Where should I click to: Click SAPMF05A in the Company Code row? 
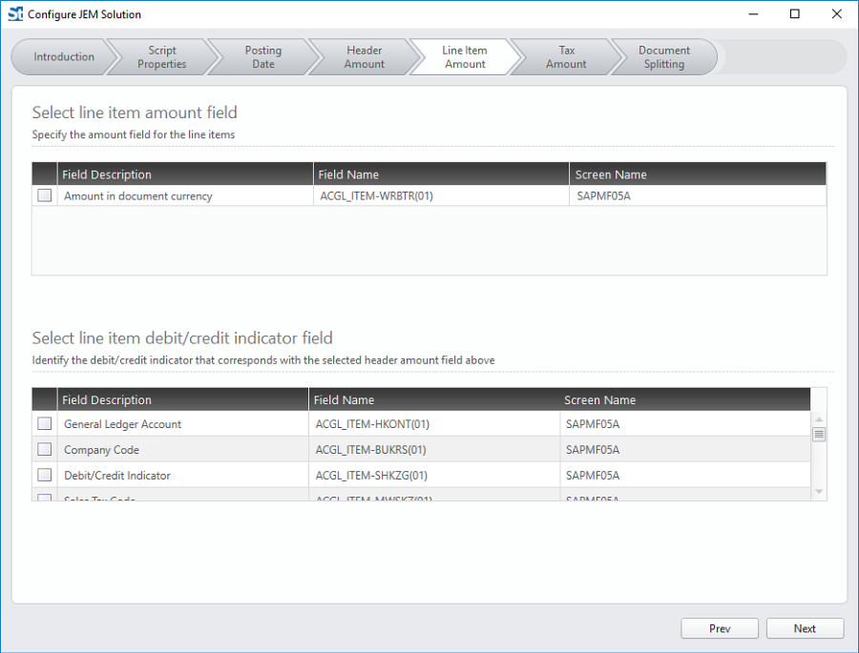[593, 450]
